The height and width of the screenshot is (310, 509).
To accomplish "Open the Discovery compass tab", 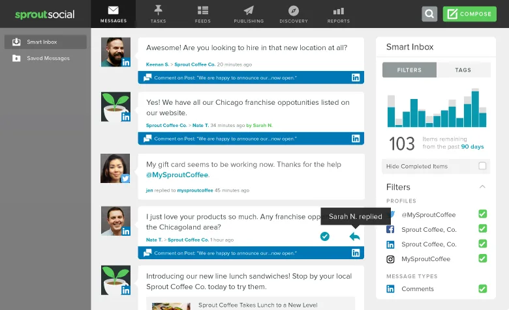I will pyautogui.click(x=294, y=14).
